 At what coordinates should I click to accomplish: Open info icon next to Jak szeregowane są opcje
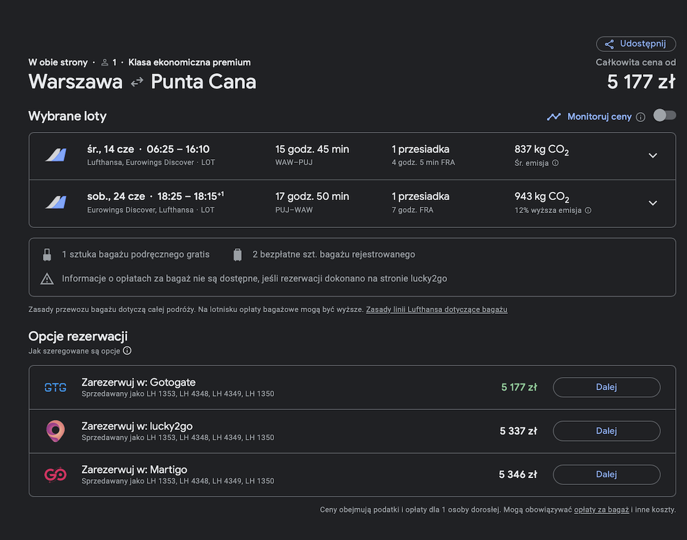coord(127,351)
